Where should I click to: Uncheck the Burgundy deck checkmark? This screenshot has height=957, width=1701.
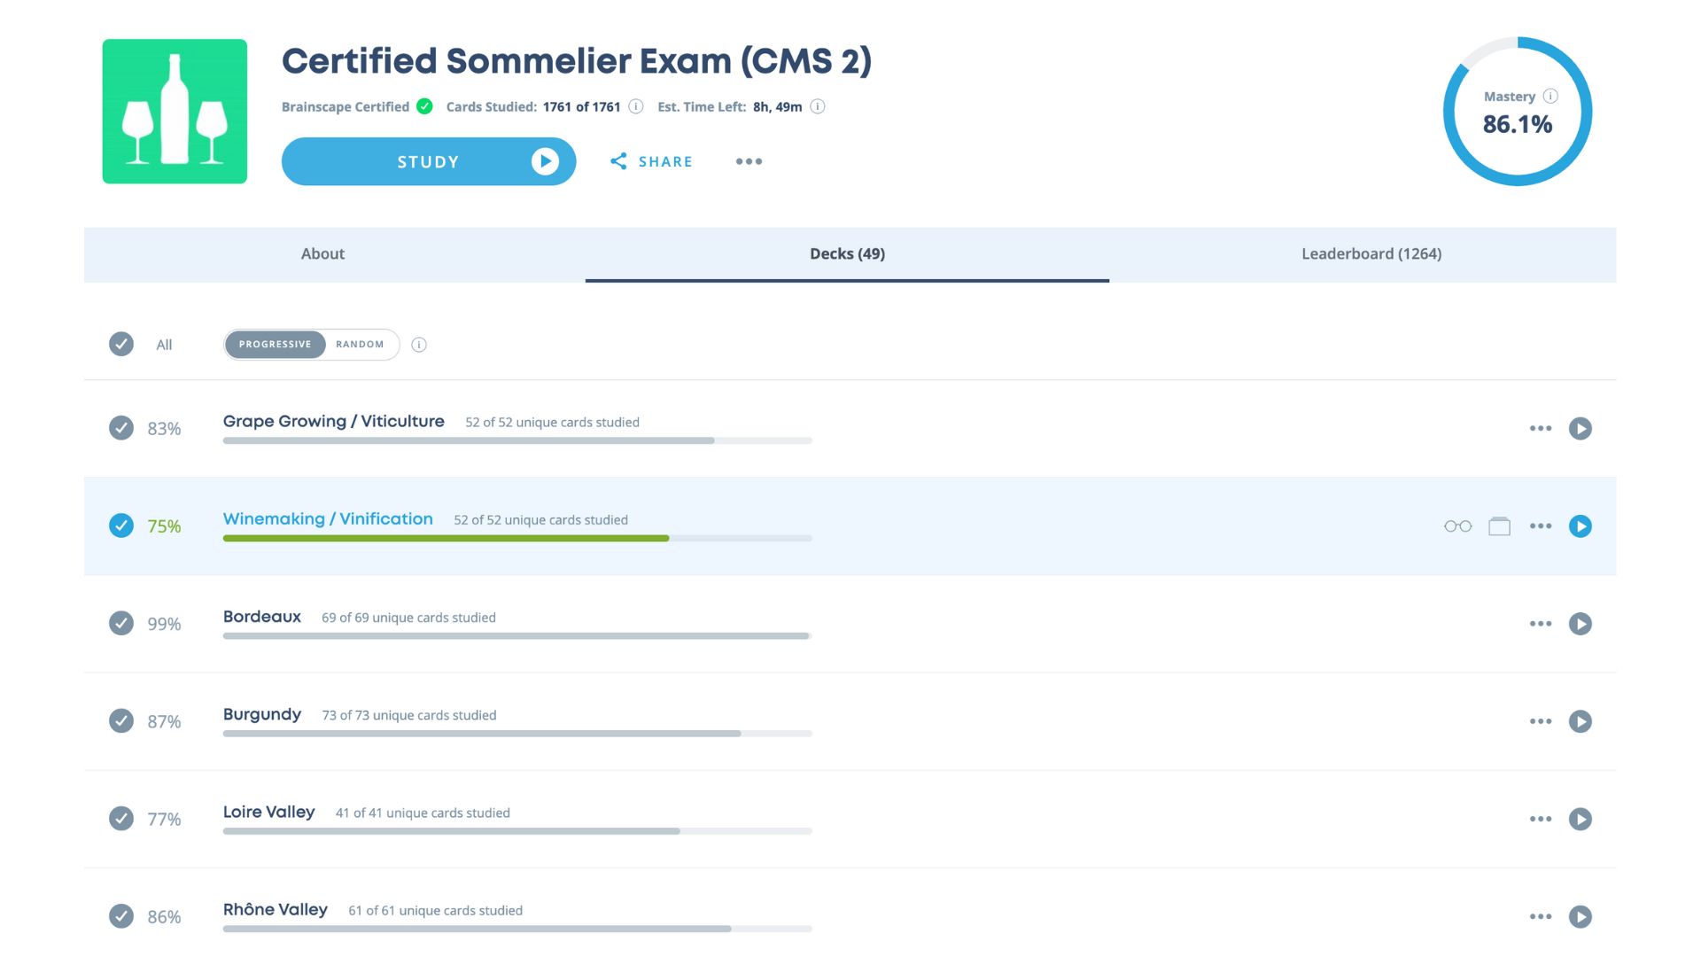coord(121,721)
